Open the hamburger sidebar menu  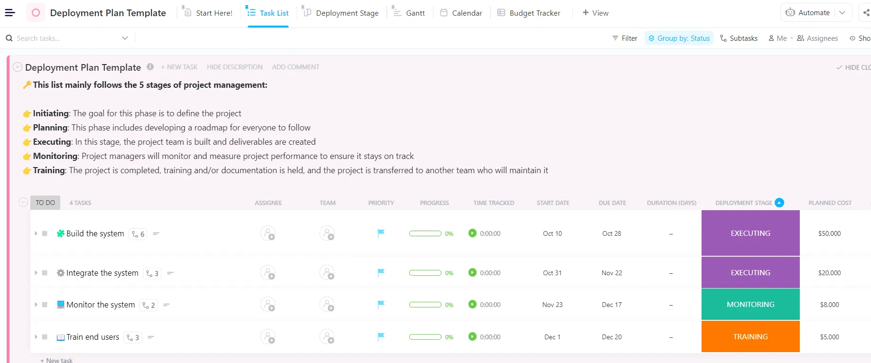pyautogui.click(x=10, y=13)
